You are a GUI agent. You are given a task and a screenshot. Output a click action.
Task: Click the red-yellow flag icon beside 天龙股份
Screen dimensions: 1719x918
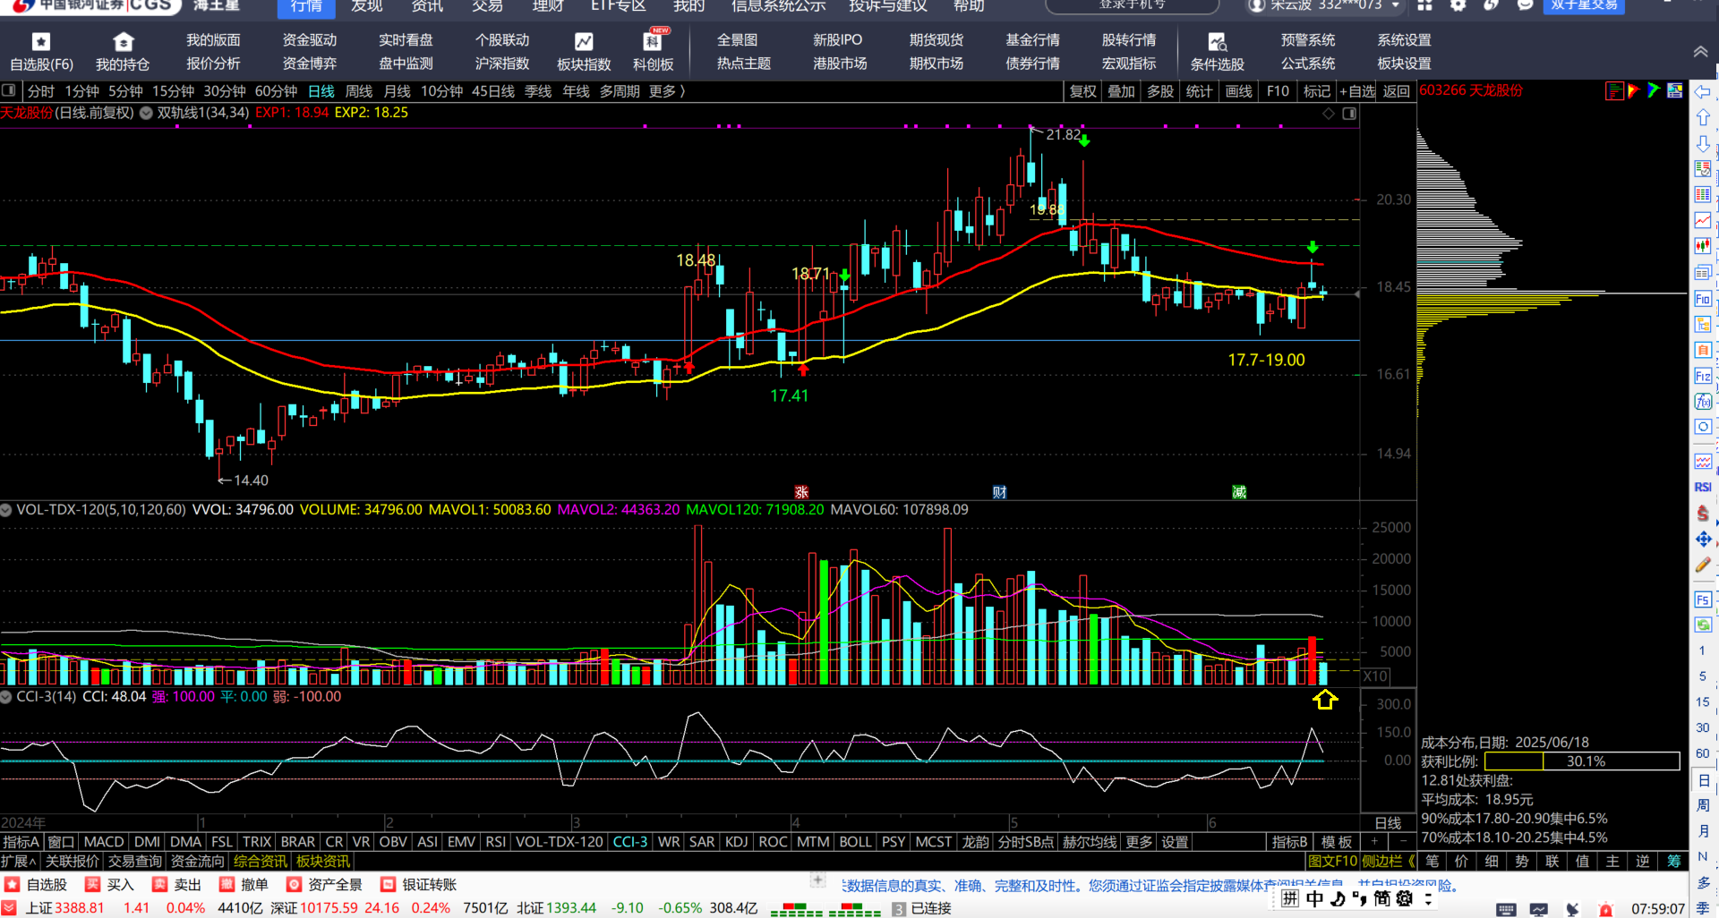[1634, 90]
